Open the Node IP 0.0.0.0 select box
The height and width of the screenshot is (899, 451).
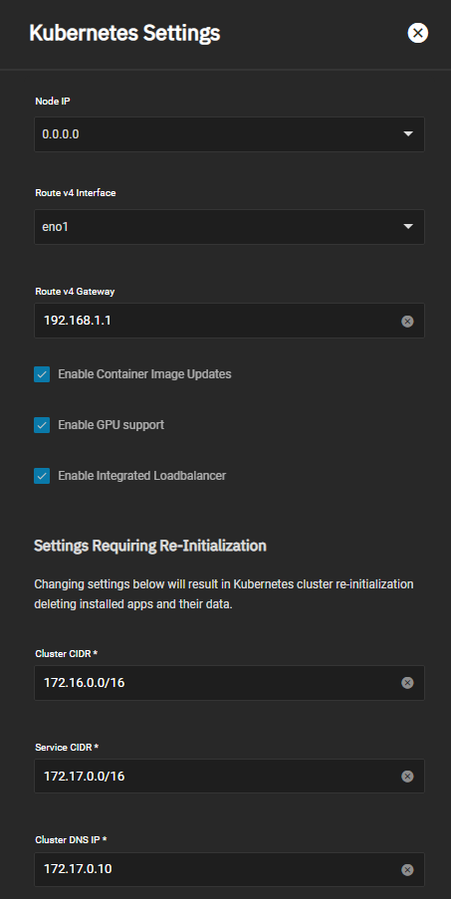click(x=229, y=134)
